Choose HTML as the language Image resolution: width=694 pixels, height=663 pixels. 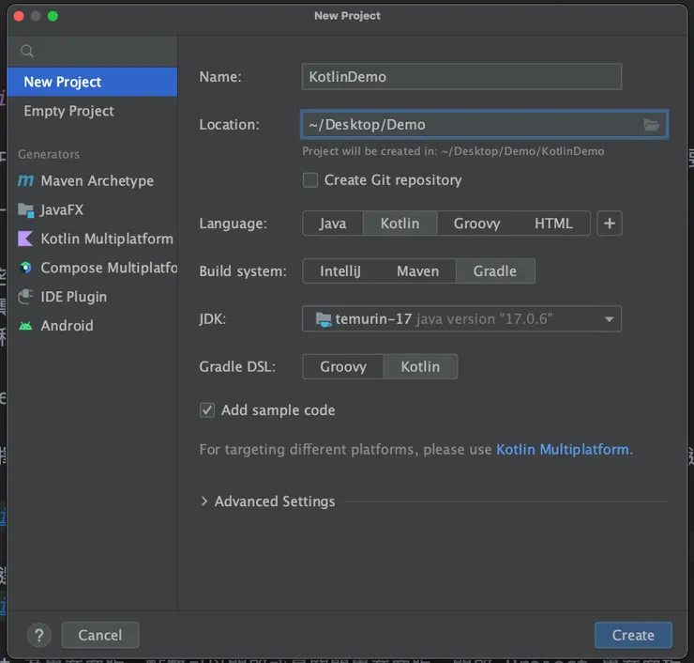553,224
